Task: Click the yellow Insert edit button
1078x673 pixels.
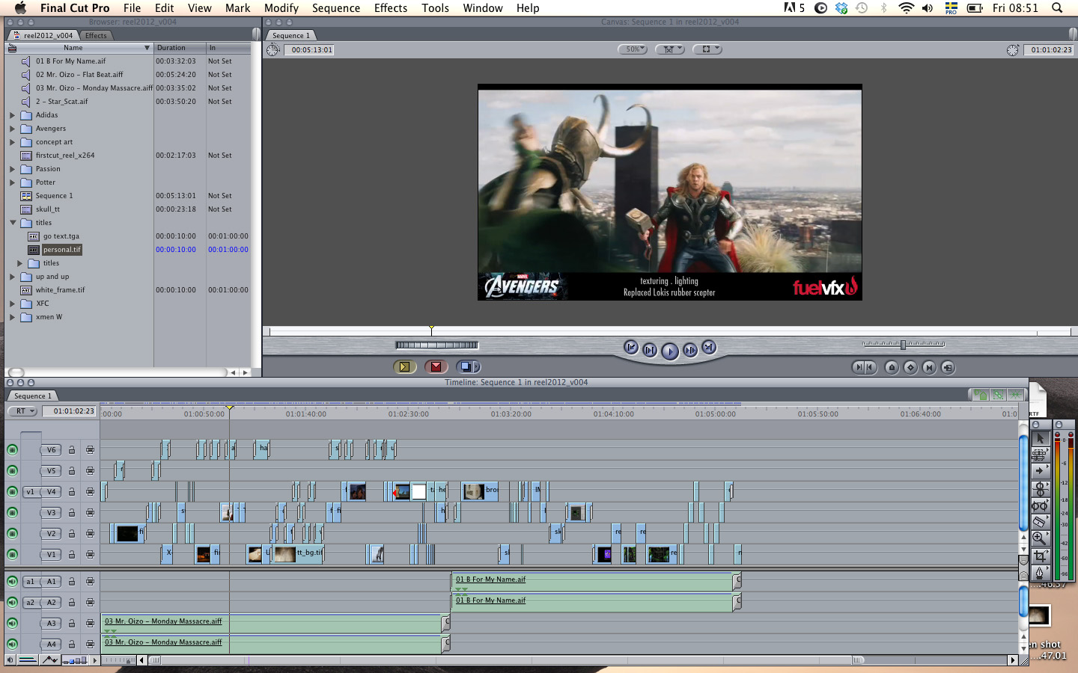Action: tap(405, 366)
